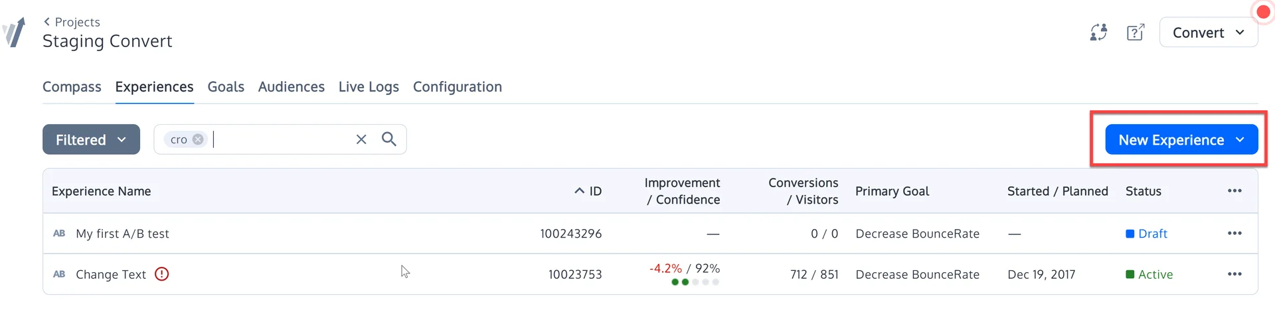
Task: Select ID 10023753
Action: (575, 274)
